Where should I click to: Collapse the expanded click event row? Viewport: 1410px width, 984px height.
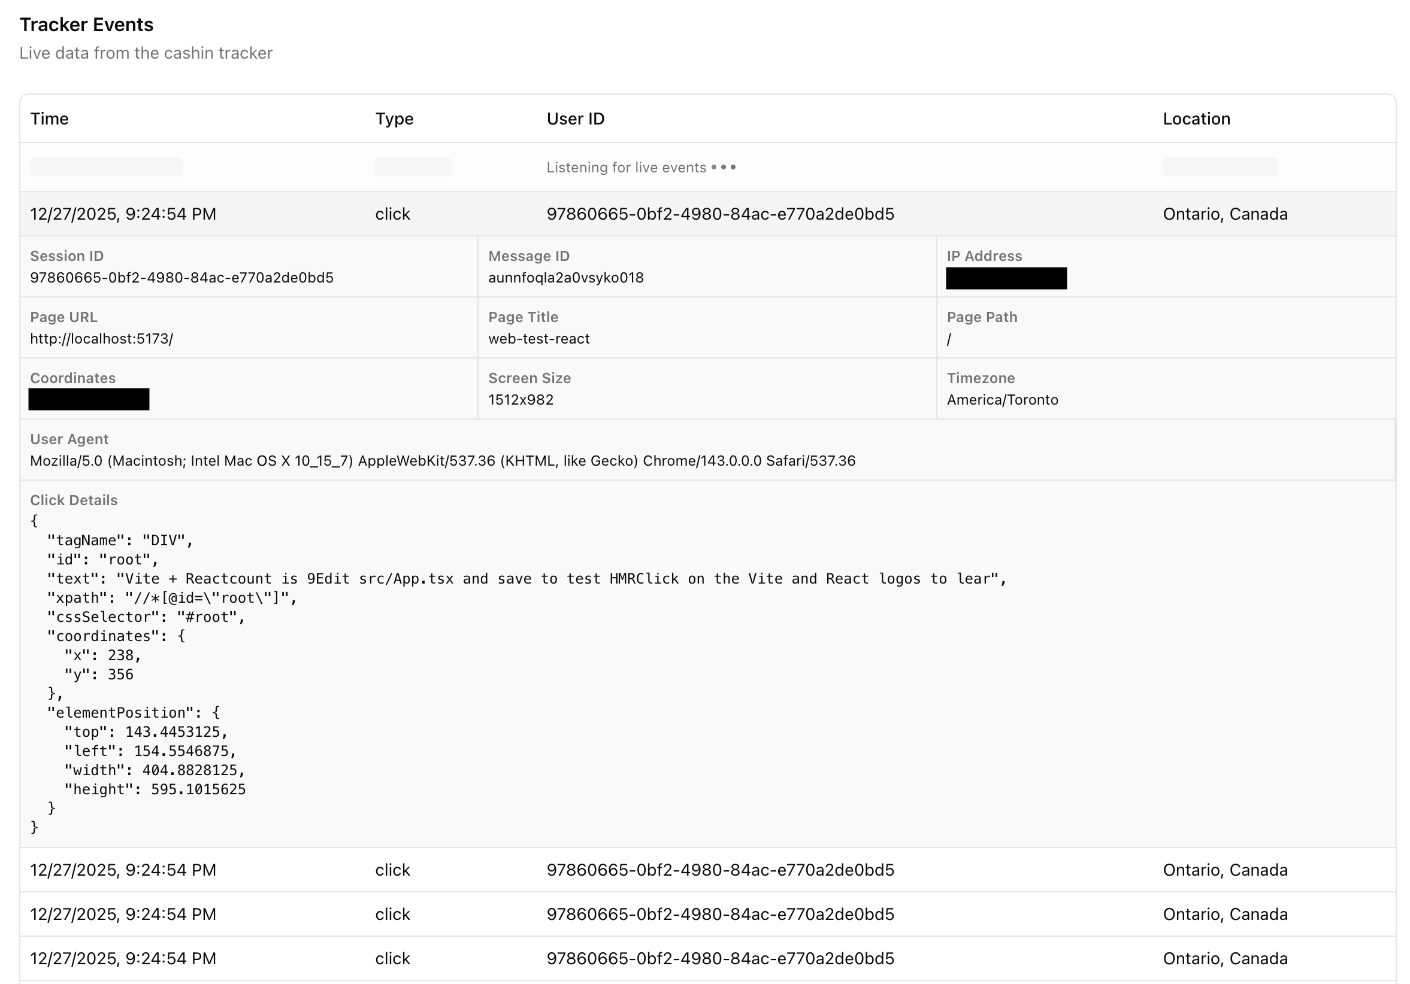click(706, 214)
